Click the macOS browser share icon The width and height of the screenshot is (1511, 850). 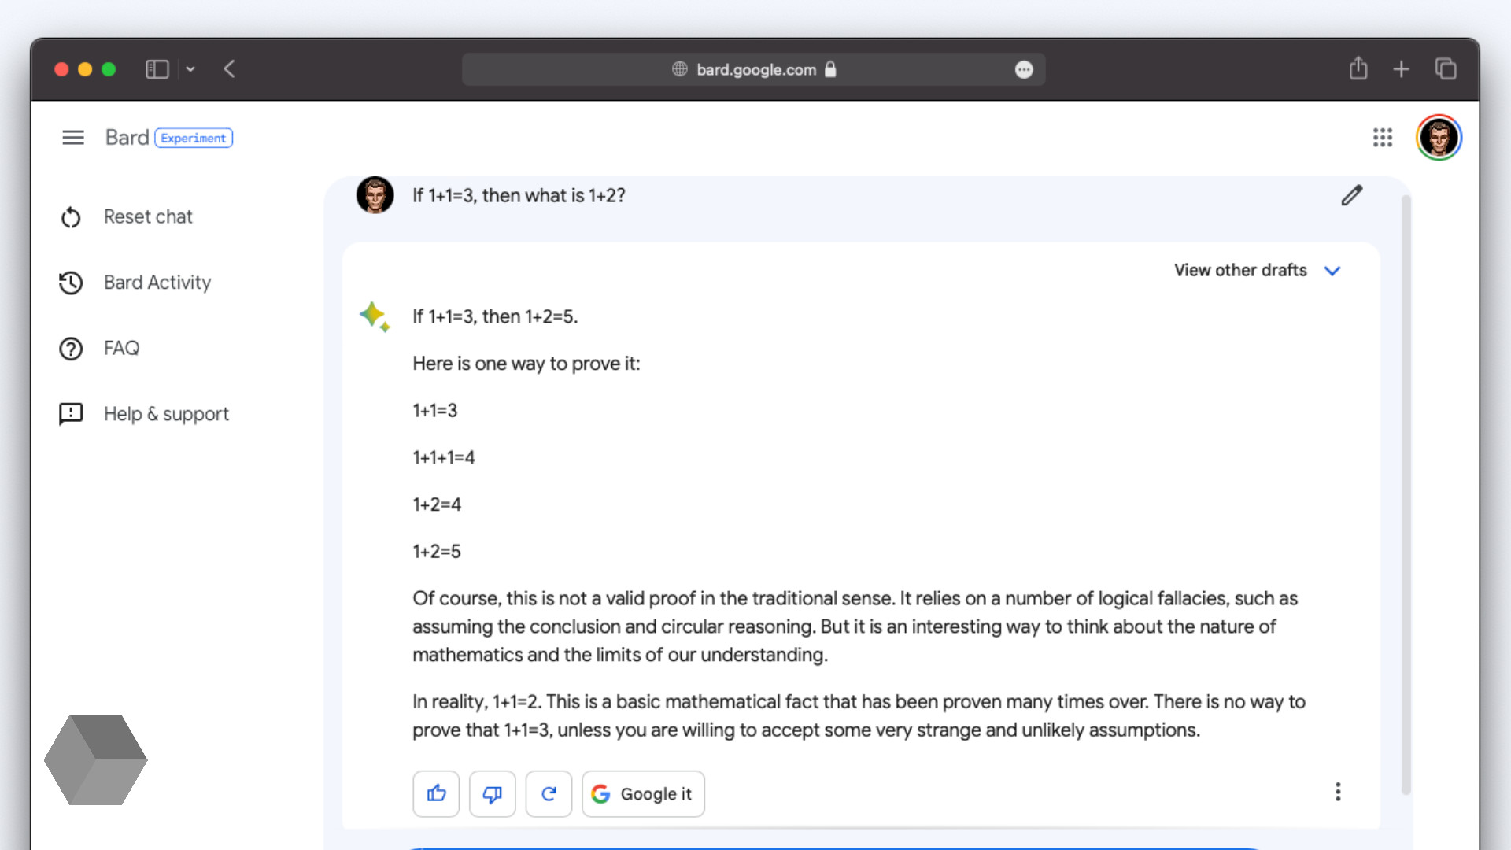coord(1358,68)
